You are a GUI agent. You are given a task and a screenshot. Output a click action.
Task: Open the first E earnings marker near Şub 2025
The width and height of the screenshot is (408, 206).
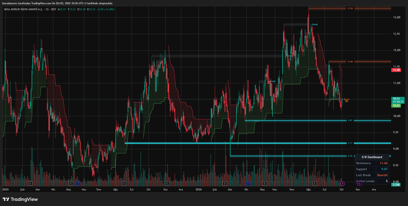[30, 184]
